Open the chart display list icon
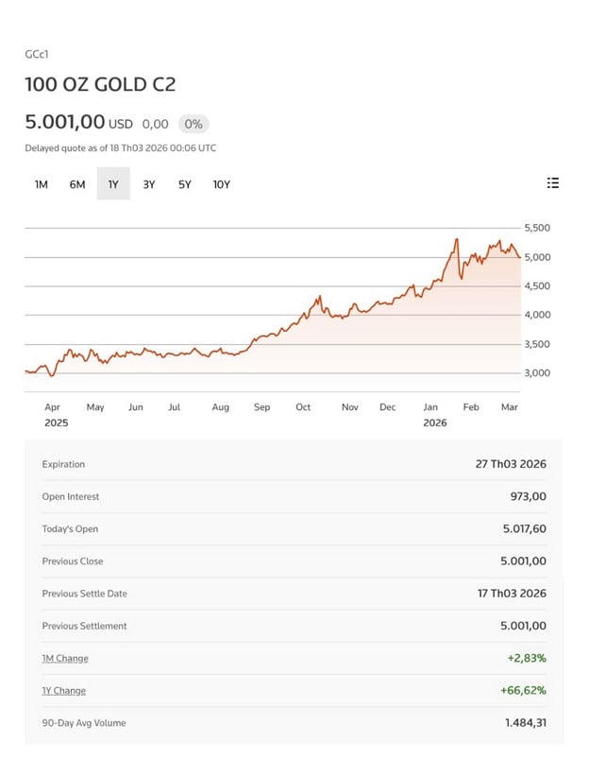589x759 pixels. [552, 184]
